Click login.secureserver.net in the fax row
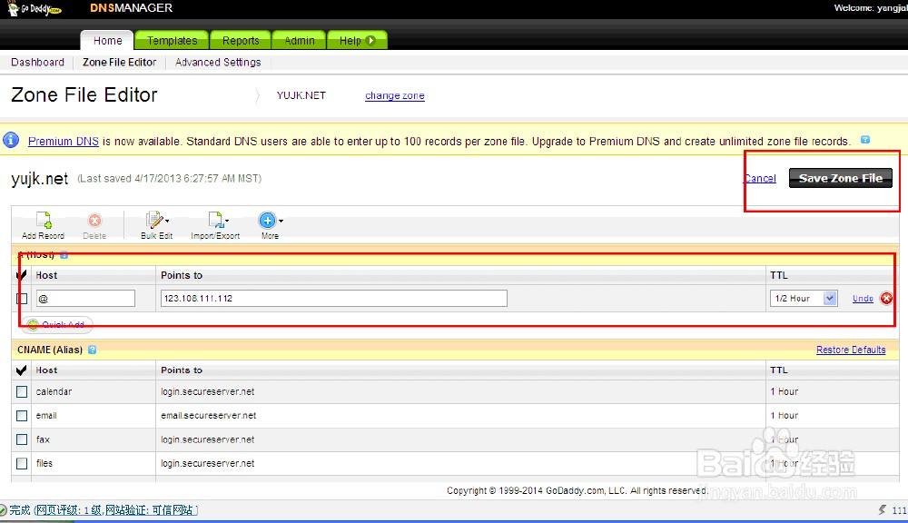The width and height of the screenshot is (908, 523). (208, 439)
